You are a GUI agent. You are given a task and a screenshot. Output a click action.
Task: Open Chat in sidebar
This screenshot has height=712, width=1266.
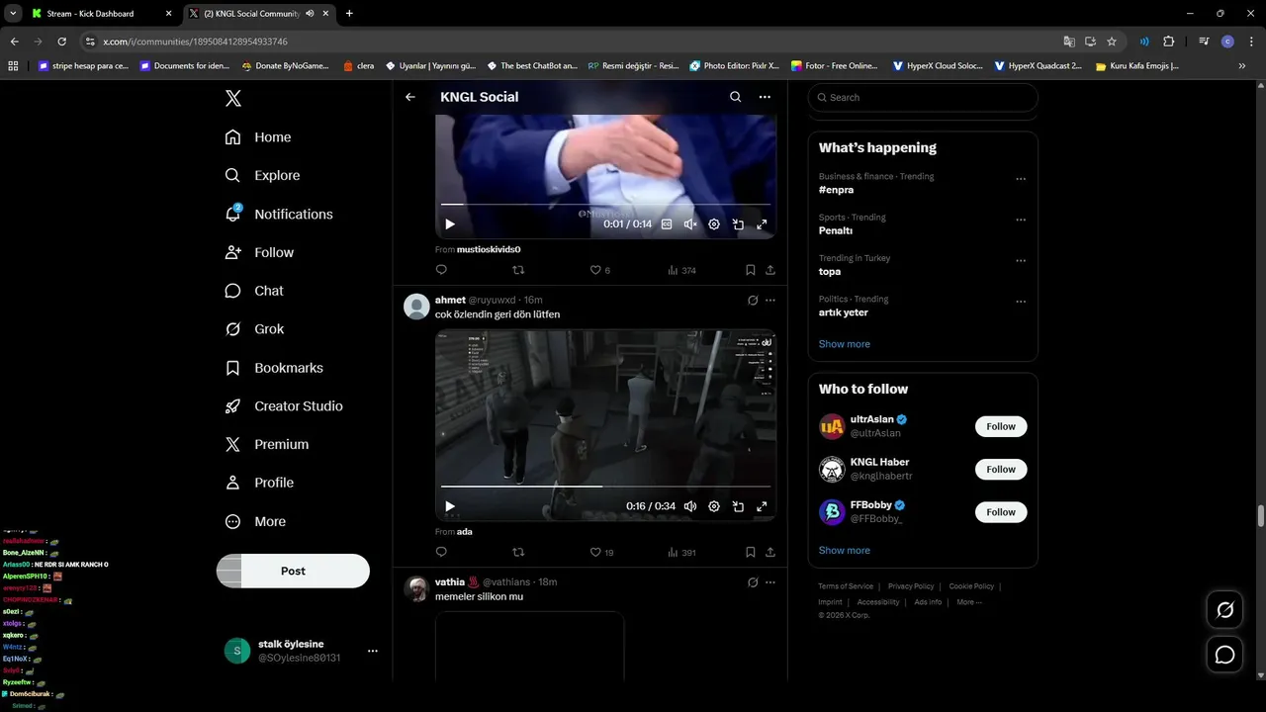254,291
